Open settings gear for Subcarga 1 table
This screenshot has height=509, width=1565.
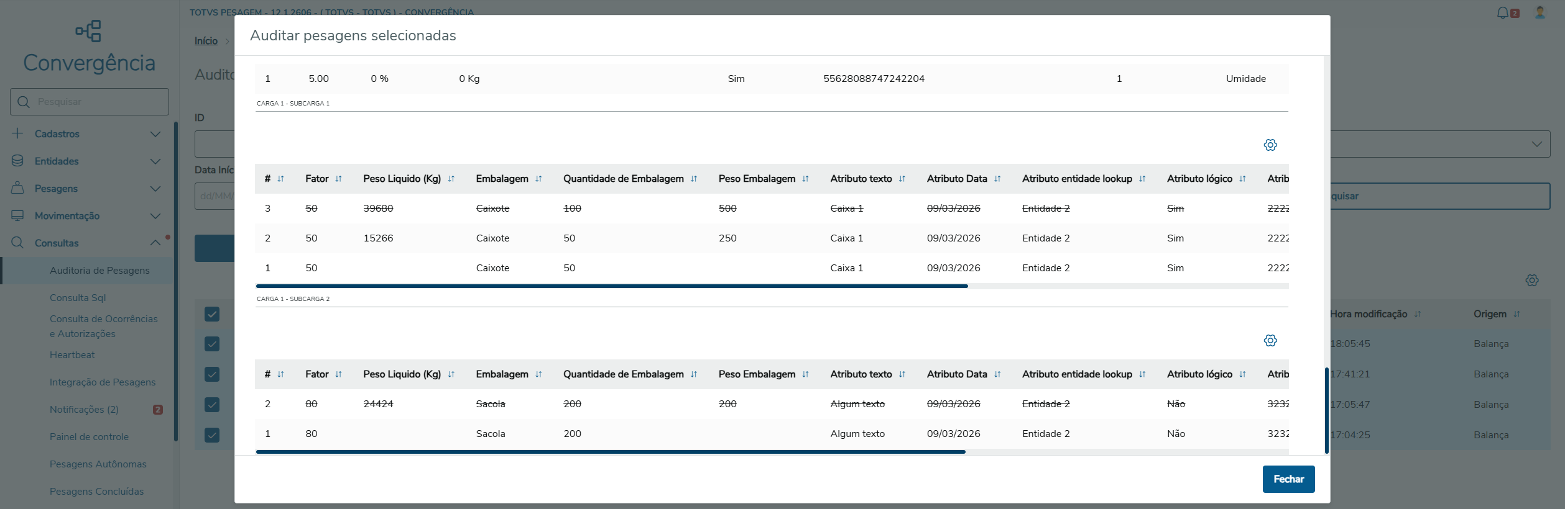(1270, 145)
